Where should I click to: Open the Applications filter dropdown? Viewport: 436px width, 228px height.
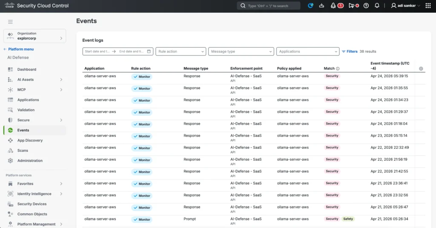(x=308, y=51)
